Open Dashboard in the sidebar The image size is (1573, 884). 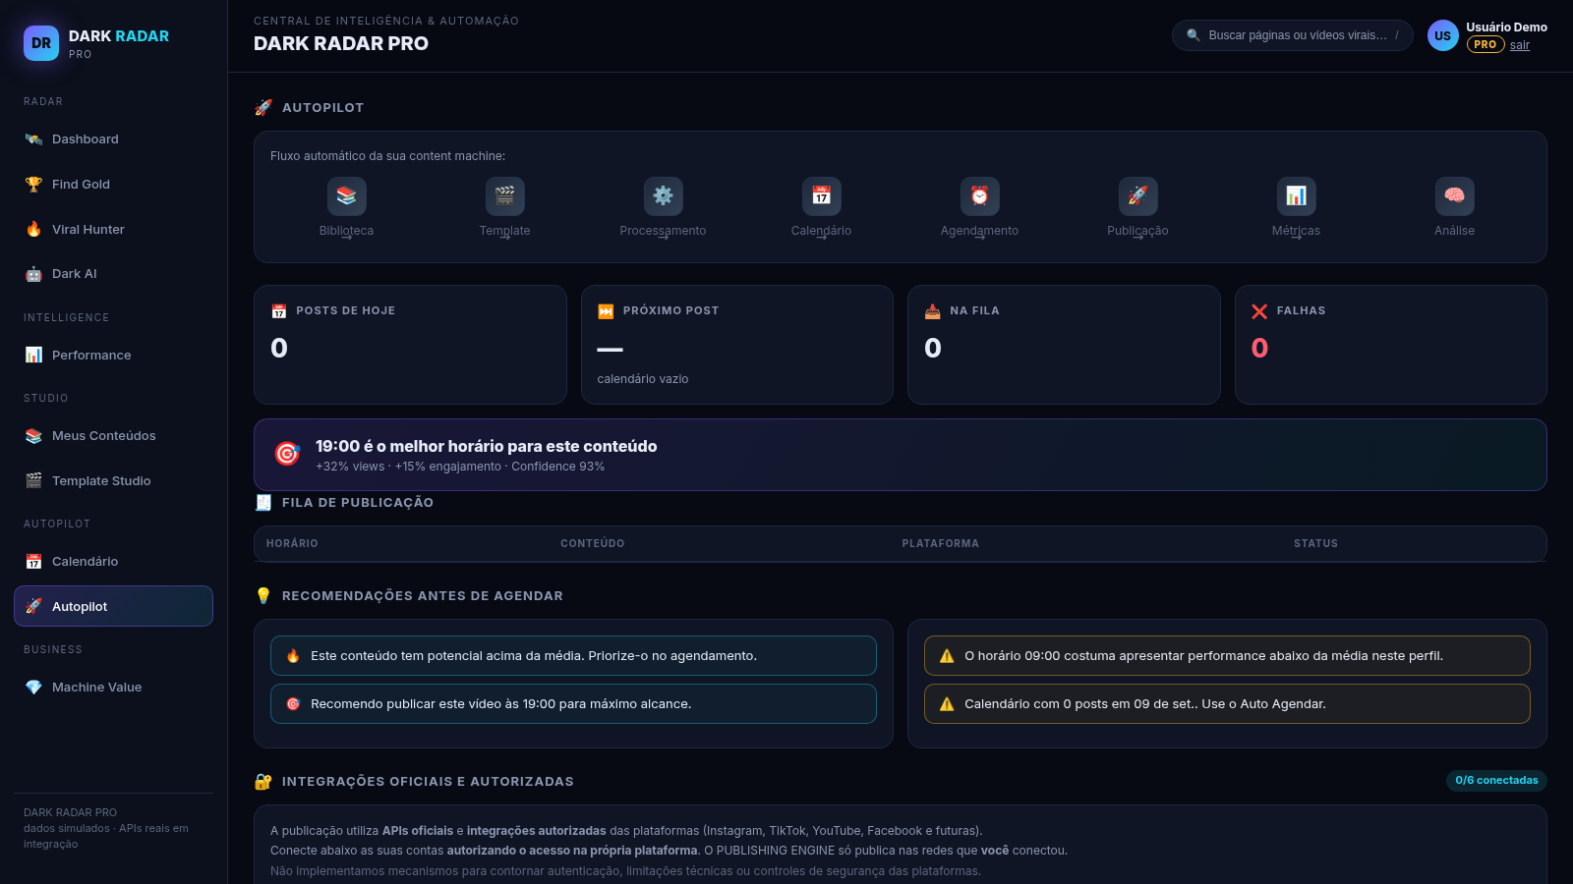[114, 139]
